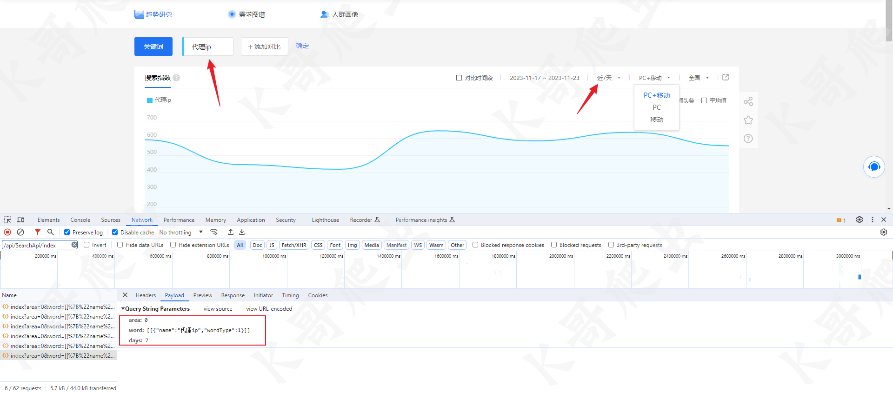Click the stop recording network log icon

(x=7, y=232)
